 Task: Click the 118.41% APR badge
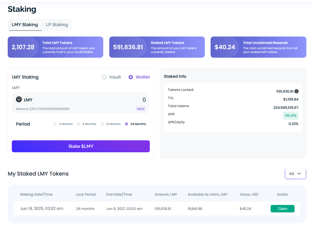coord(290,116)
